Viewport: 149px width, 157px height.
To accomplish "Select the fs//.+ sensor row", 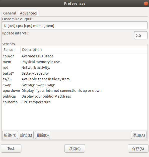I will point(75,79).
